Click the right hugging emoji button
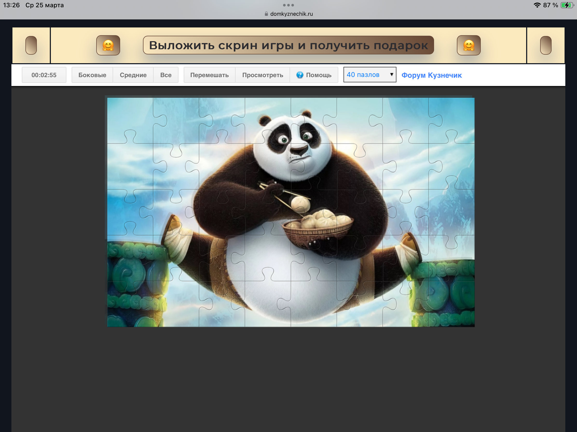Screen dimensions: 577x432 point(469,45)
